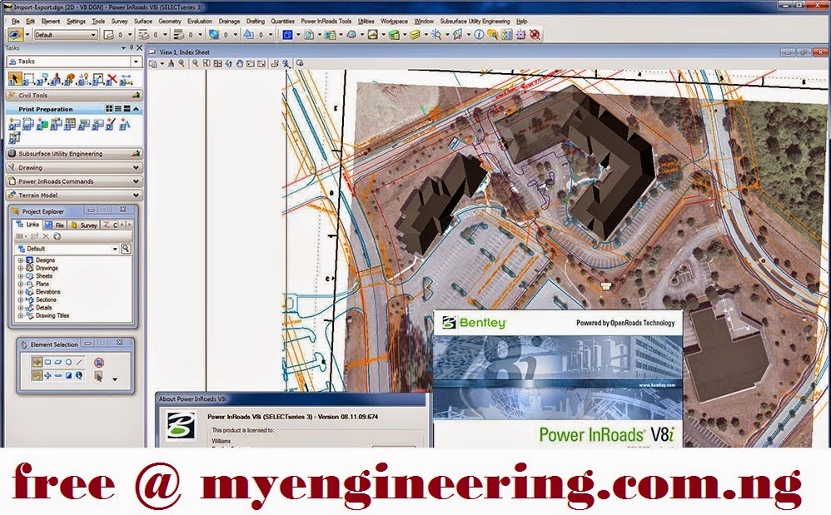Viewport: 831px width, 515px height.
Task: Toggle Subtract selection mode in Element Selection
Action: [57, 375]
